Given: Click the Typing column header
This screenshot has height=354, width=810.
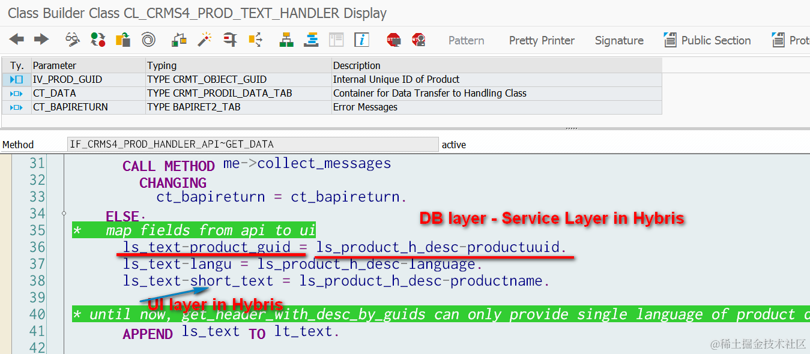Looking at the screenshot, I should pyautogui.click(x=239, y=65).
